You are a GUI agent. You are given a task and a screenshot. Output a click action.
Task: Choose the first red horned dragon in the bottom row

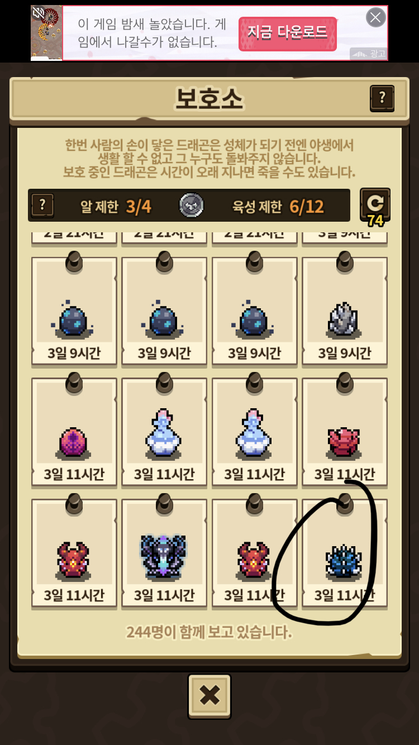coord(74,552)
